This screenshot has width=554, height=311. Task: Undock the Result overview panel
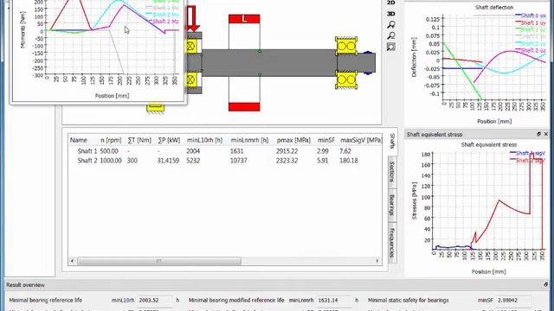(546, 284)
